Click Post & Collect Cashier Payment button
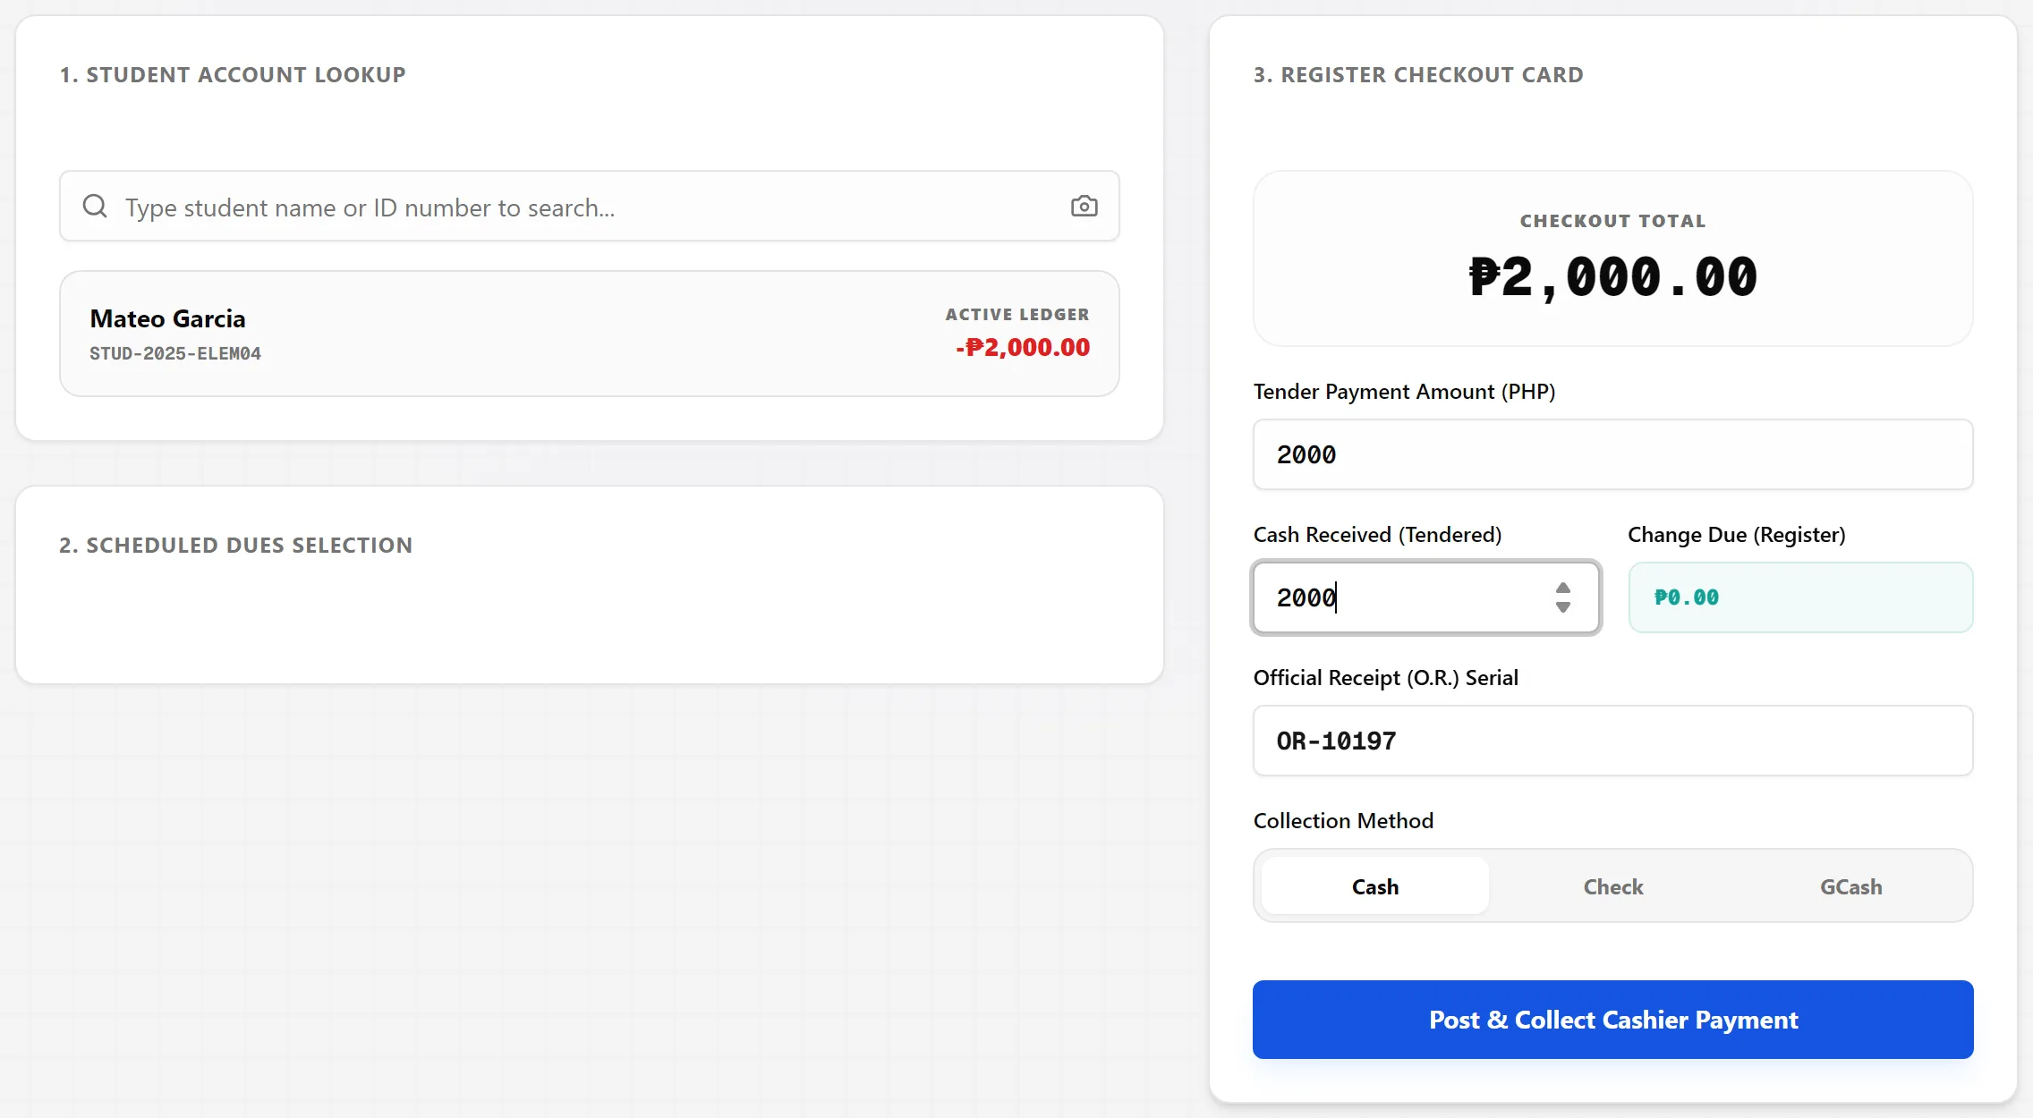The image size is (2033, 1118). (1612, 1020)
